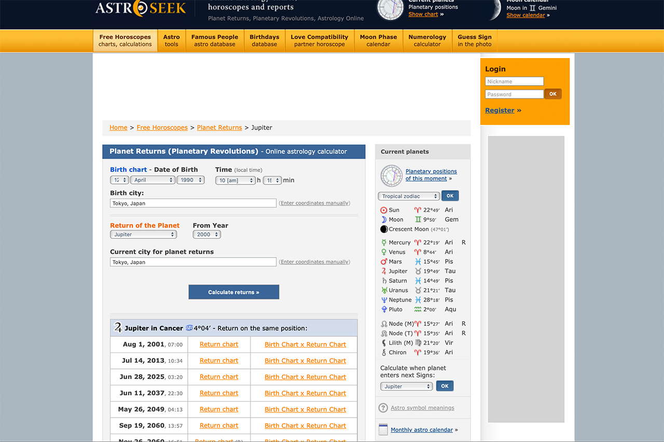Open Return chart for May 26, 2049
This screenshot has height=442, width=664.
pyautogui.click(x=219, y=409)
